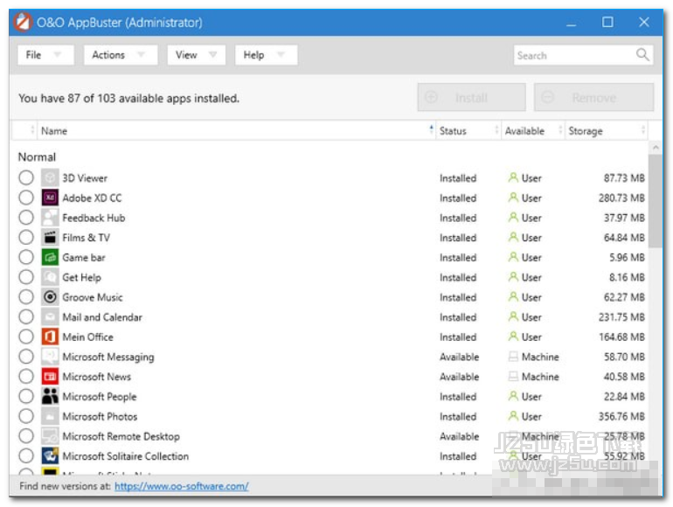Image resolution: width=673 pixels, height=507 pixels.
Task: Click the Films & TV clapperboard icon
Action: [50, 238]
